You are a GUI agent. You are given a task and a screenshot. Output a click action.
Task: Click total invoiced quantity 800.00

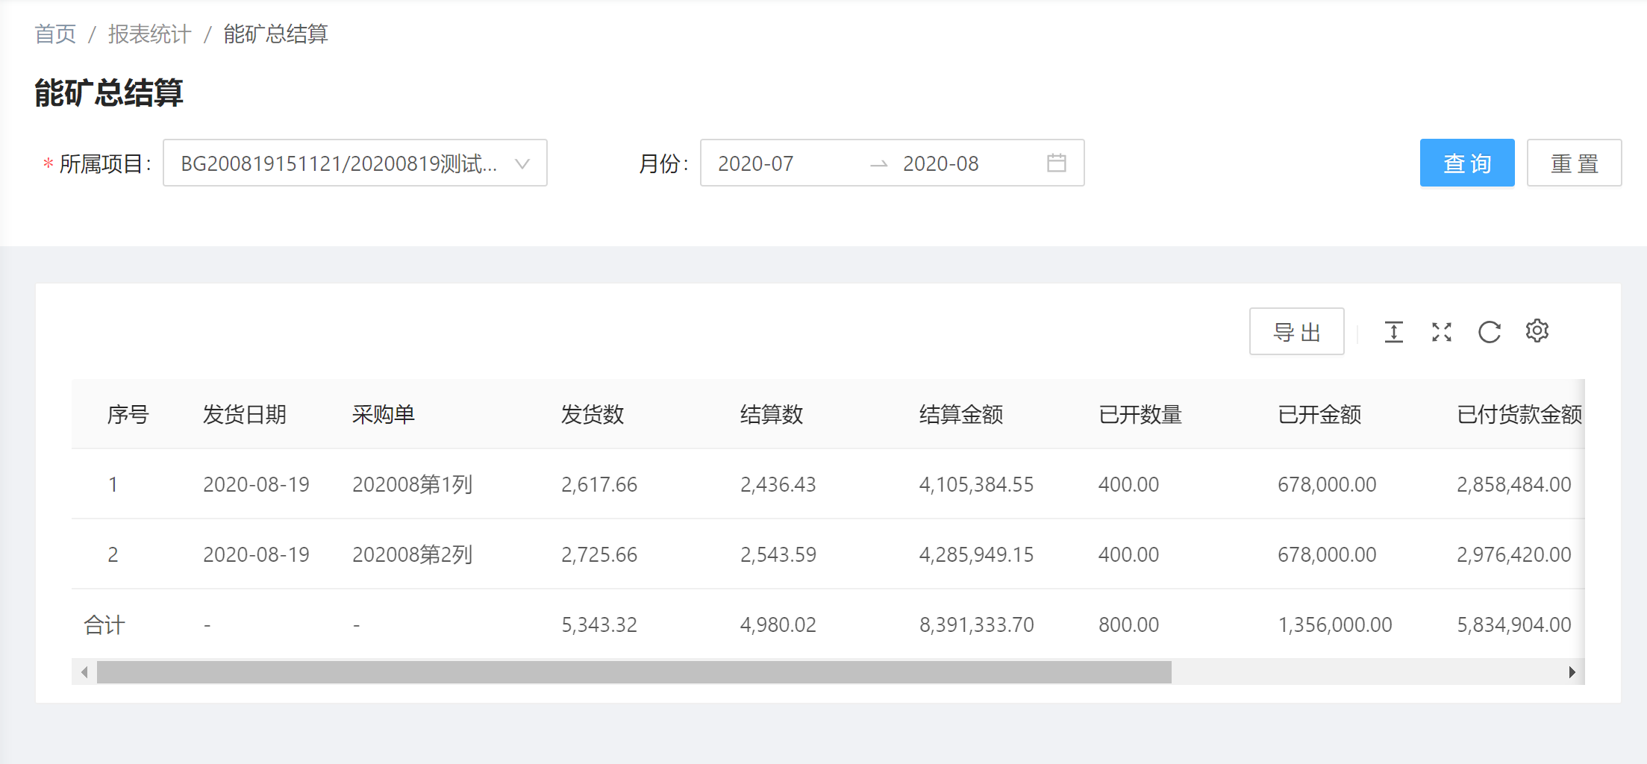click(1129, 624)
